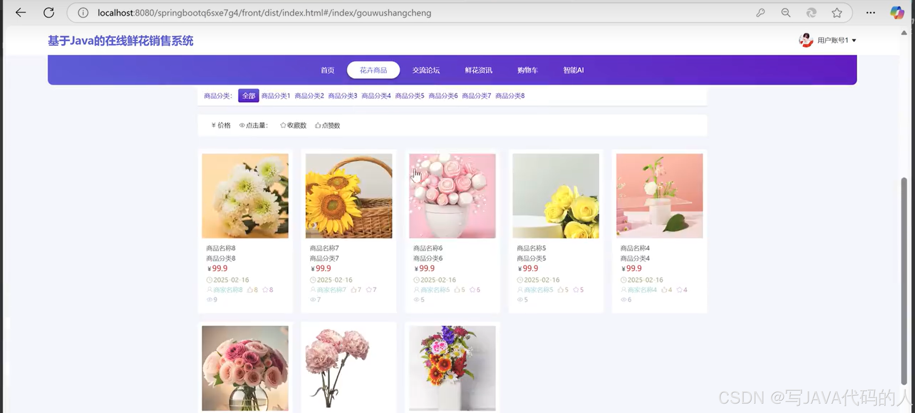Select the 全部 category button
The width and height of the screenshot is (915, 413).
(x=248, y=96)
